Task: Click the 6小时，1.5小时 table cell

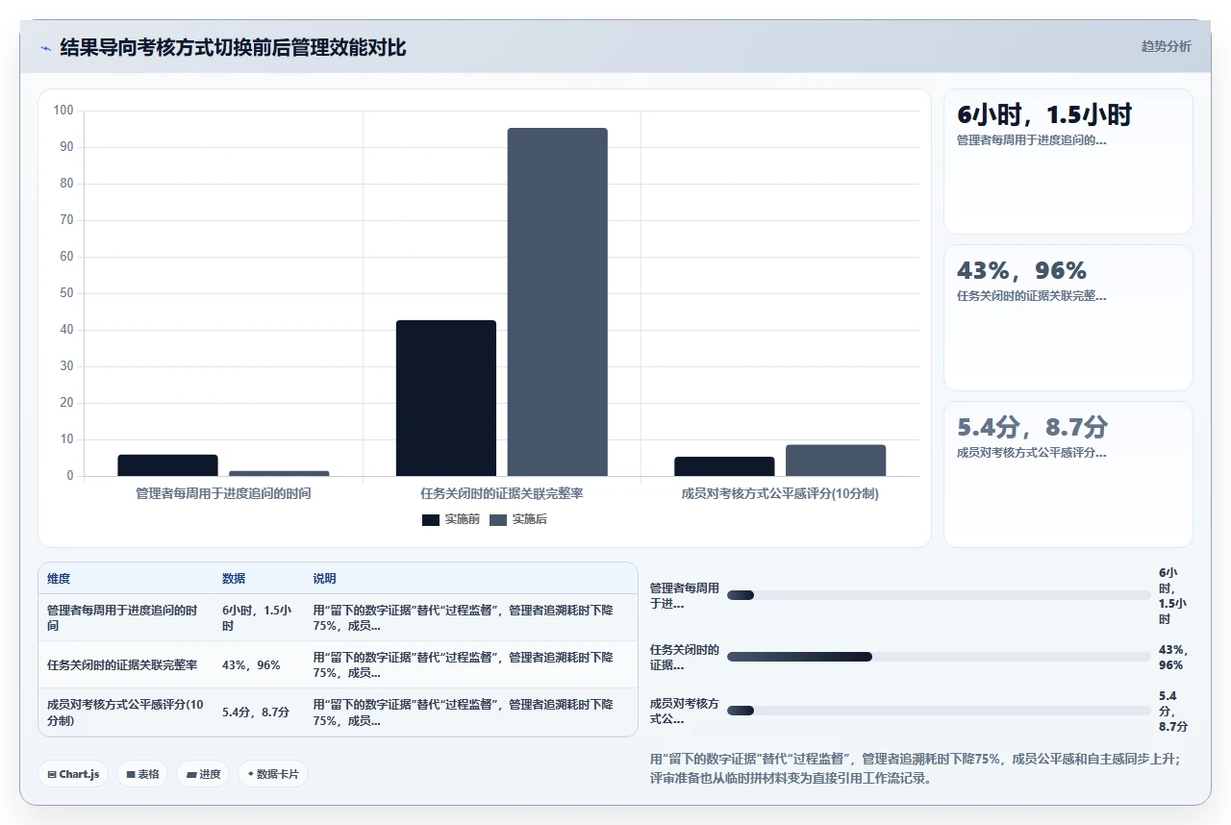Action: click(x=259, y=618)
